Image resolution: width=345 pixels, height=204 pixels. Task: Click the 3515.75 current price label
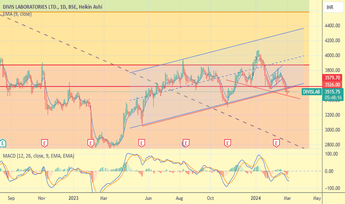tap(332, 92)
